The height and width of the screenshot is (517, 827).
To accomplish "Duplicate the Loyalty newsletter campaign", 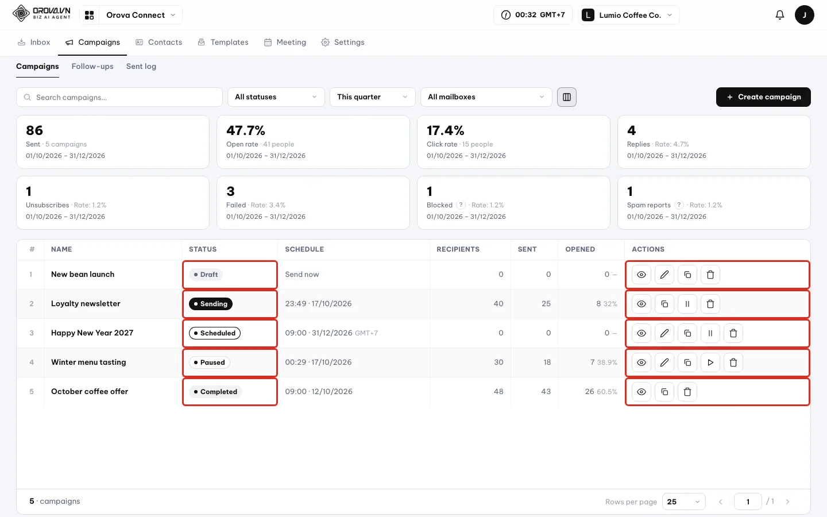I will pyautogui.click(x=664, y=304).
